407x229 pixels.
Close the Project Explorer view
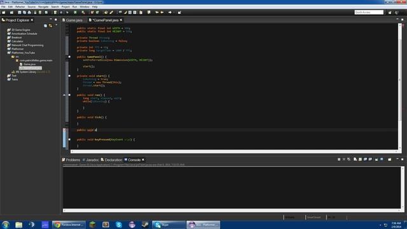[x=32, y=20]
